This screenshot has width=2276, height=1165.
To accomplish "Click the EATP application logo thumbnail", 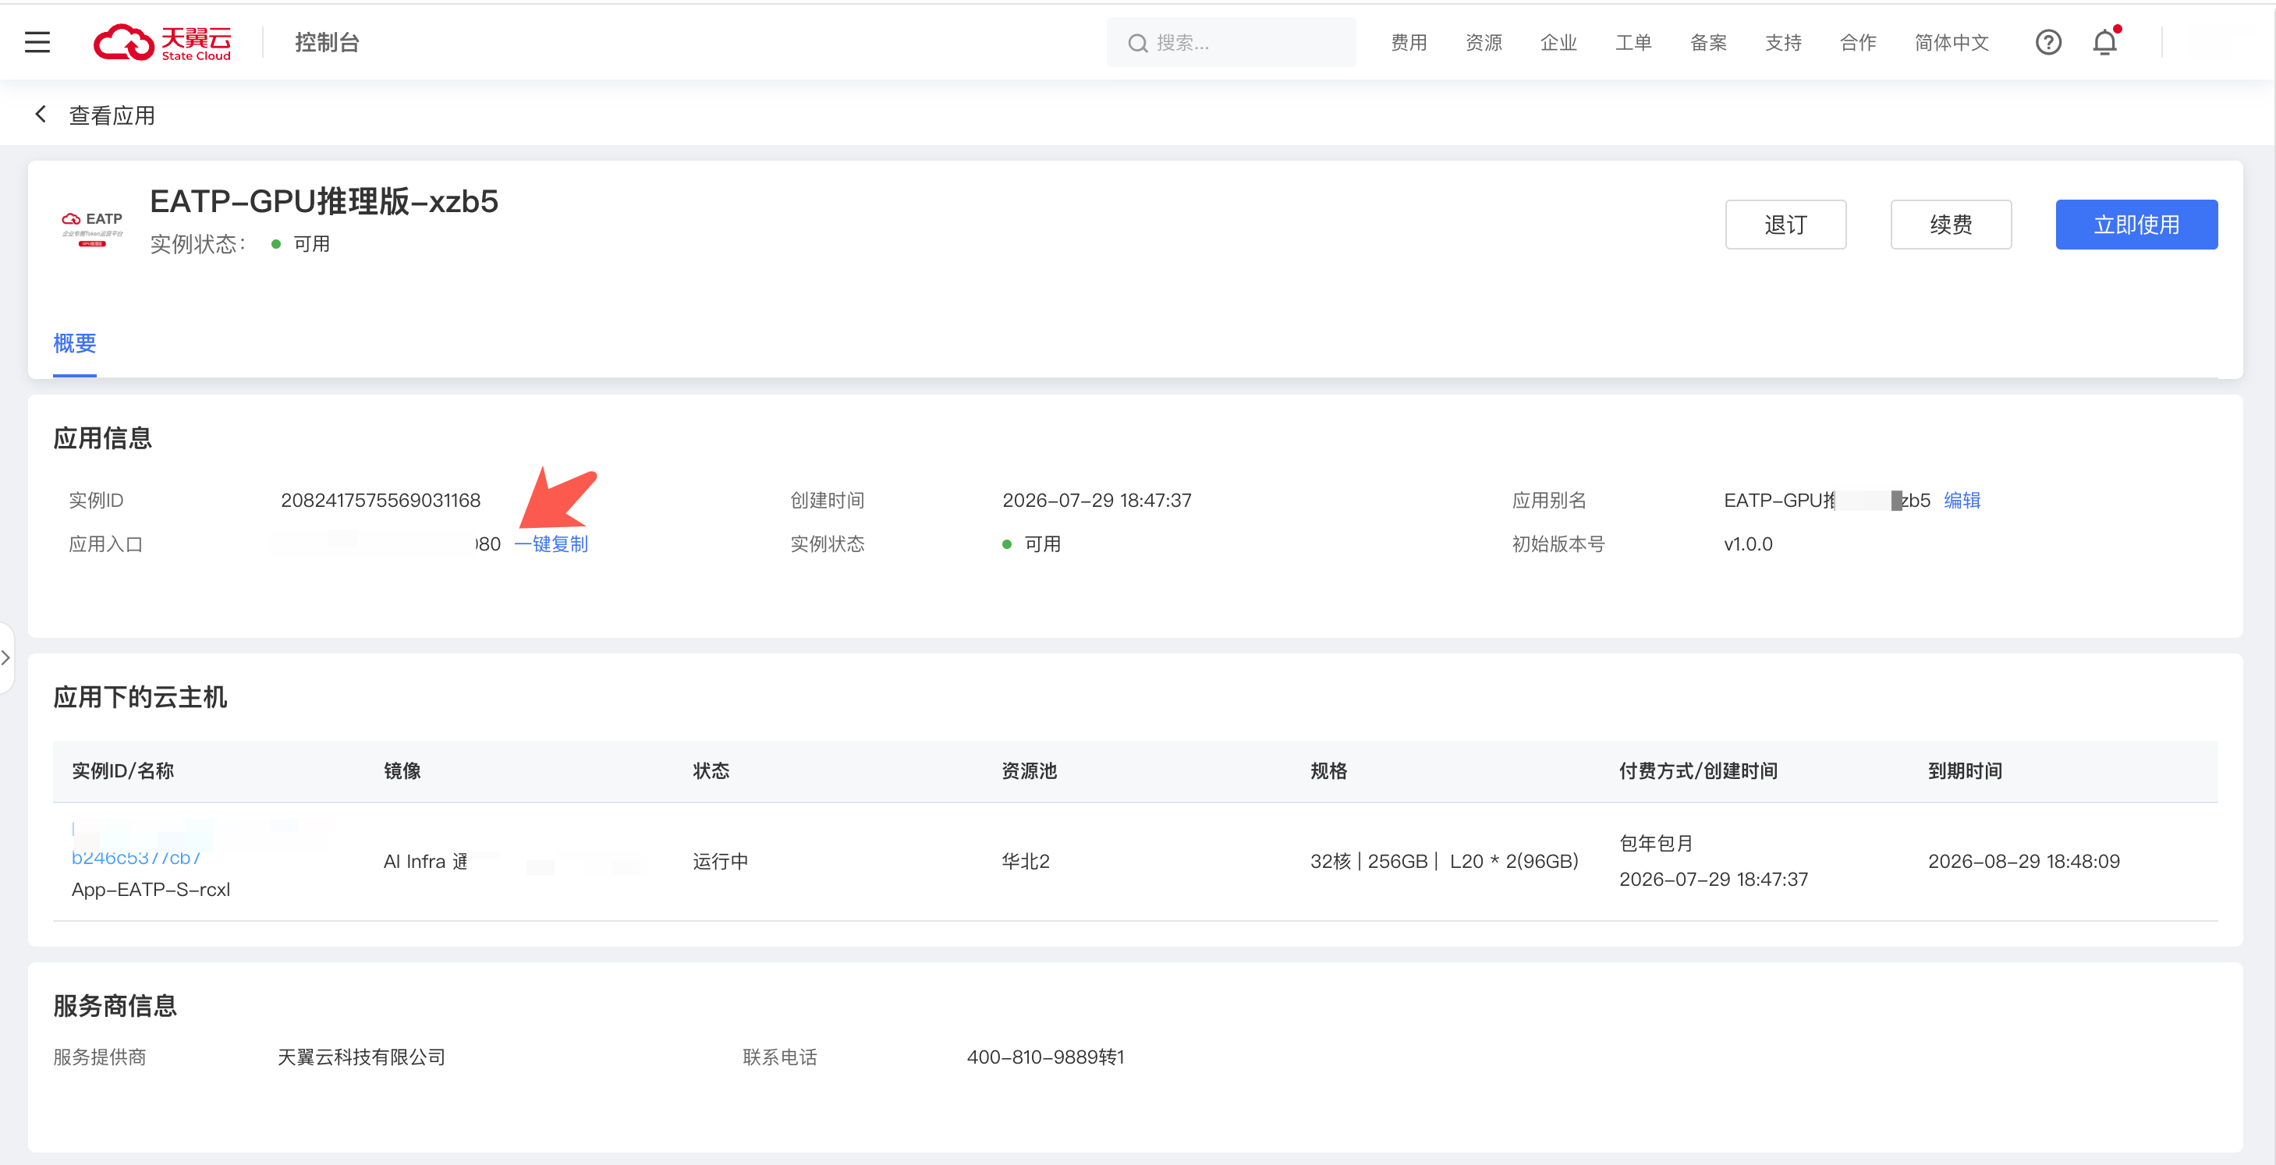I will coord(93,228).
